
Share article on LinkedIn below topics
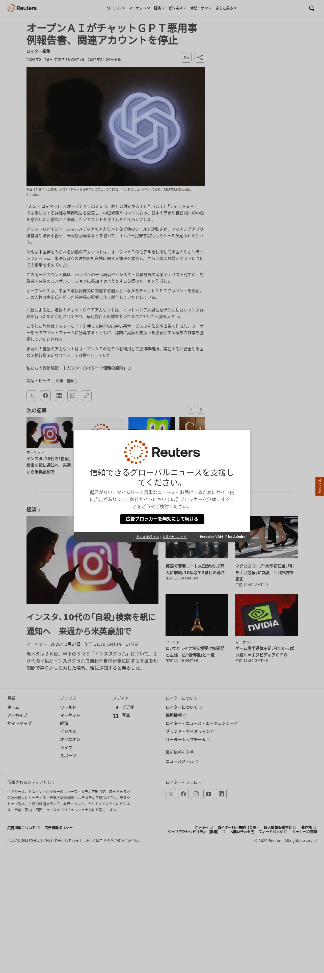(59, 396)
